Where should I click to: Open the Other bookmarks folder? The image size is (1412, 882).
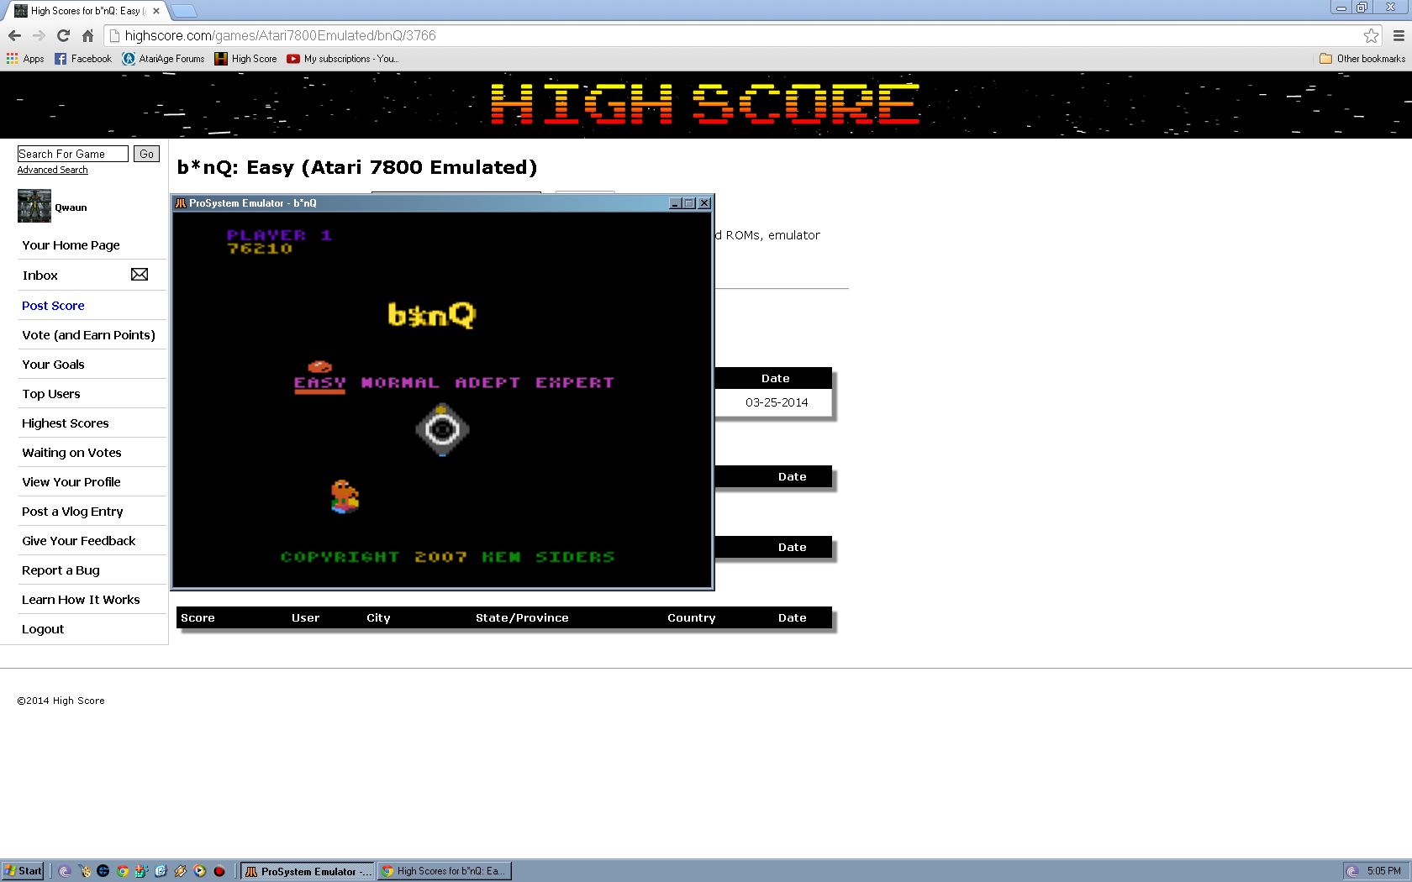[x=1362, y=59]
